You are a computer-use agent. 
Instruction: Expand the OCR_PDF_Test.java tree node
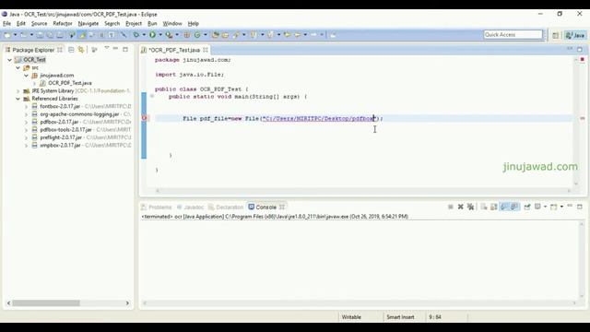(35, 83)
